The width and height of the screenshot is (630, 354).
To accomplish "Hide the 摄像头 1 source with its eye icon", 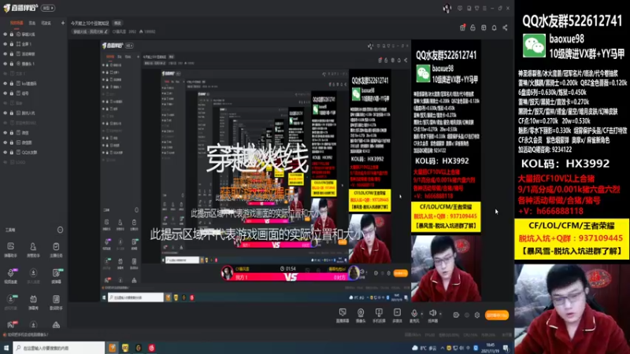I will (6, 64).
